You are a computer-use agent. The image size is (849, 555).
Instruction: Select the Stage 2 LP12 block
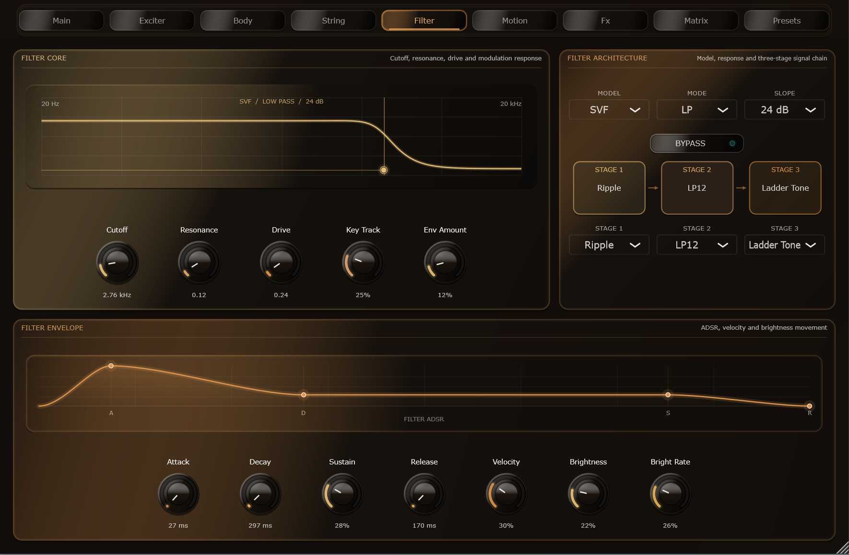click(697, 188)
